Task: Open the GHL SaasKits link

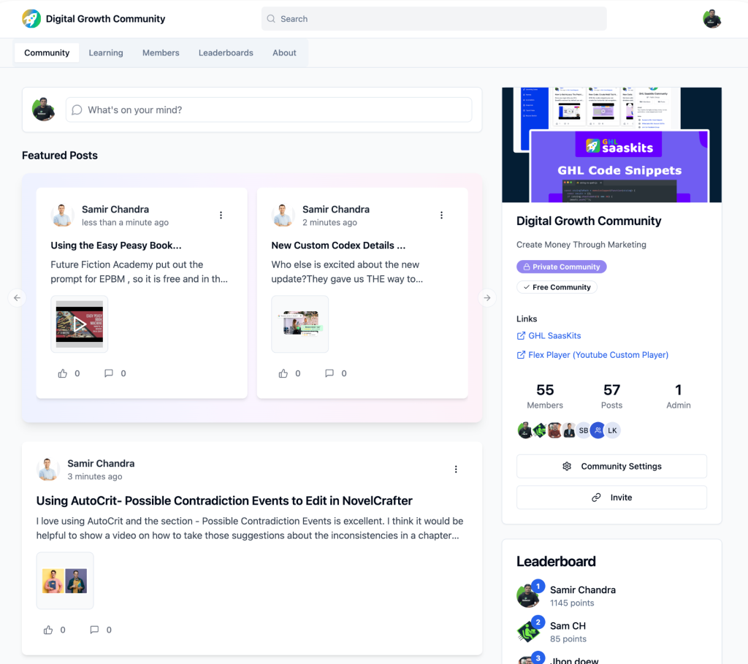Action: point(554,336)
